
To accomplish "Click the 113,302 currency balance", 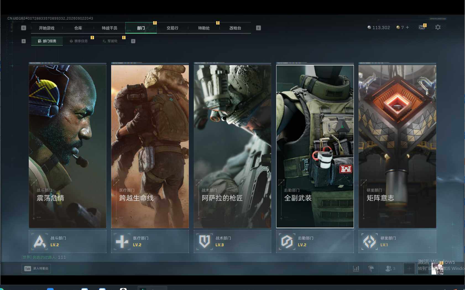I will [381, 28].
